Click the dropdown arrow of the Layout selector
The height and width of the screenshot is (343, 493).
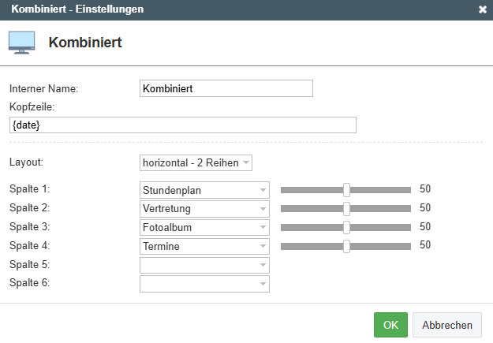246,163
